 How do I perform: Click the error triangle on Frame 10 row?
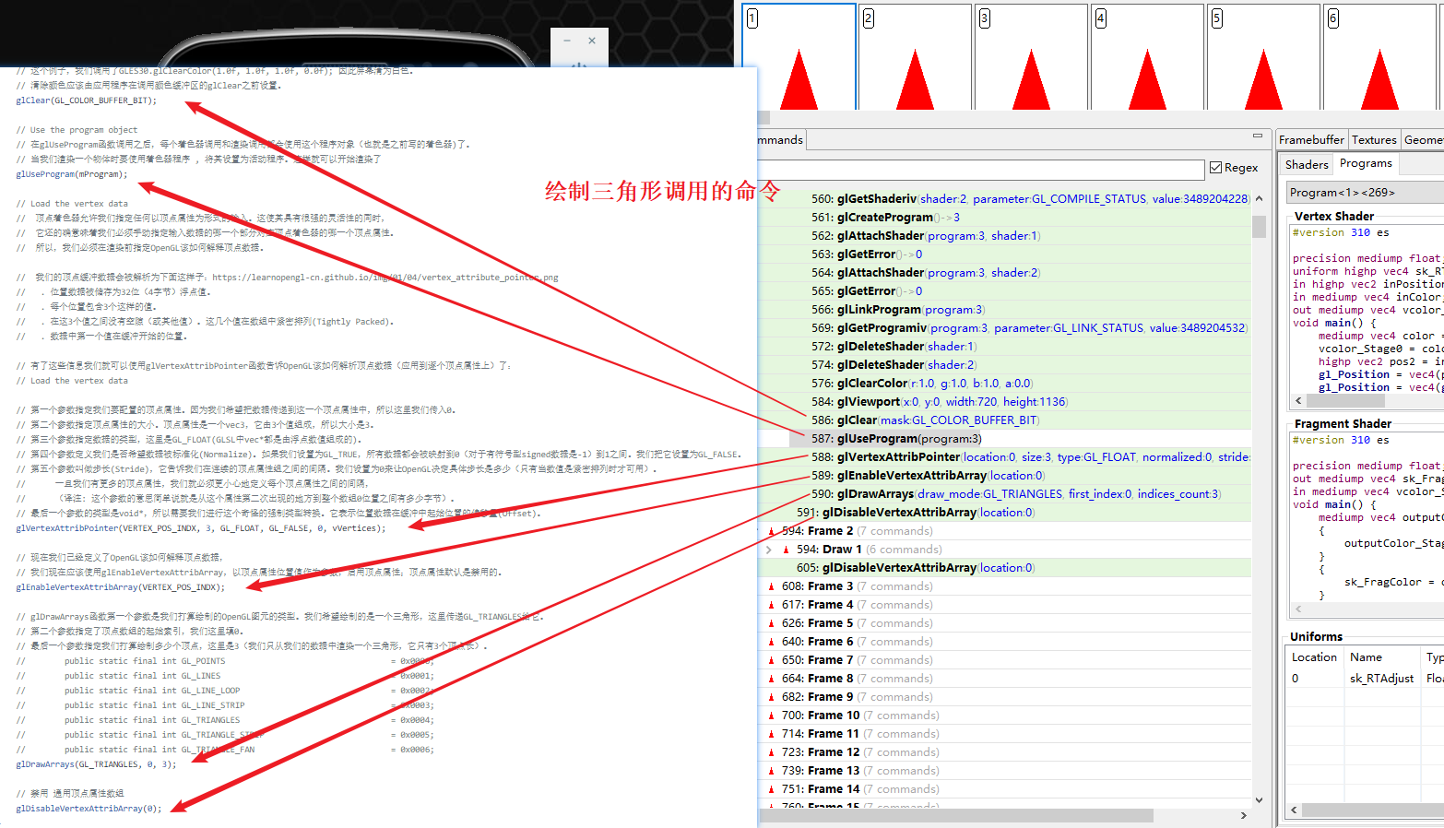[x=773, y=715]
